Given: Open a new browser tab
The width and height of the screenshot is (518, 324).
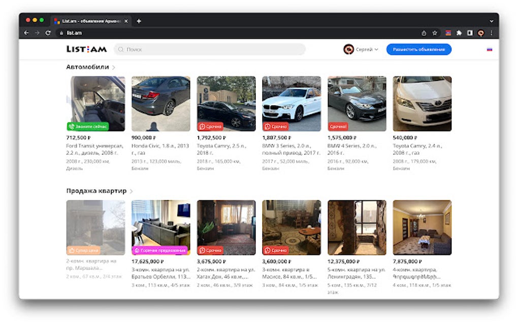Looking at the screenshot, I should coord(138,20).
